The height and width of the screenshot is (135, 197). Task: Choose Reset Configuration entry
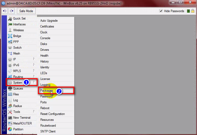pos(56,114)
